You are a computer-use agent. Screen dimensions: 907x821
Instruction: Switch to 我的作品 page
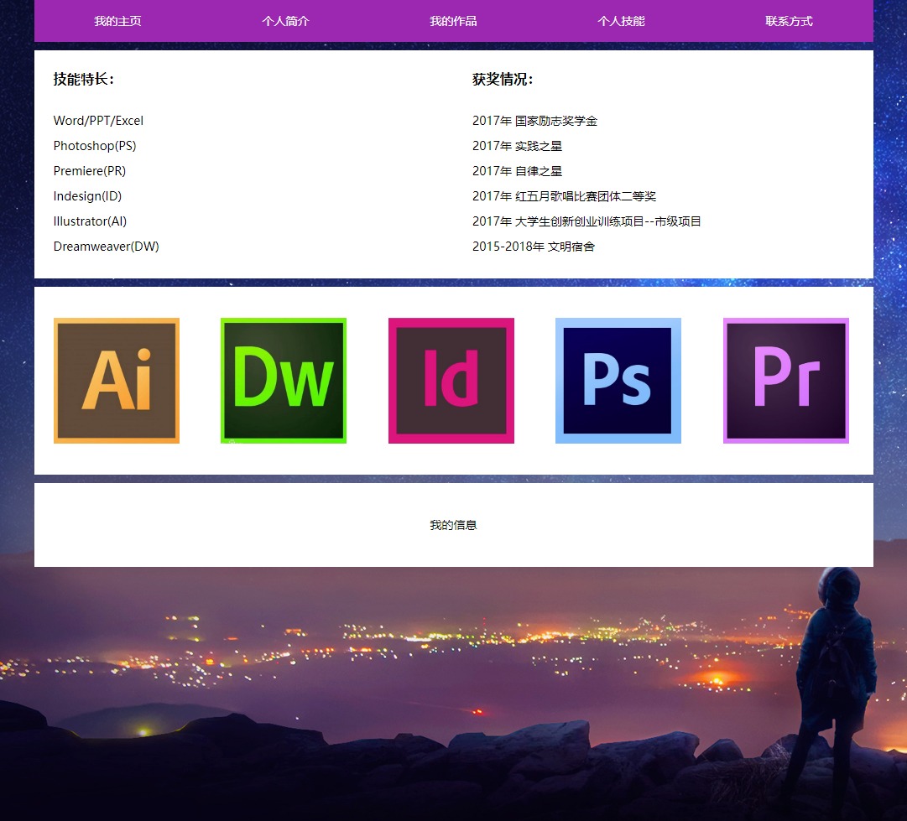click(453, 21)
